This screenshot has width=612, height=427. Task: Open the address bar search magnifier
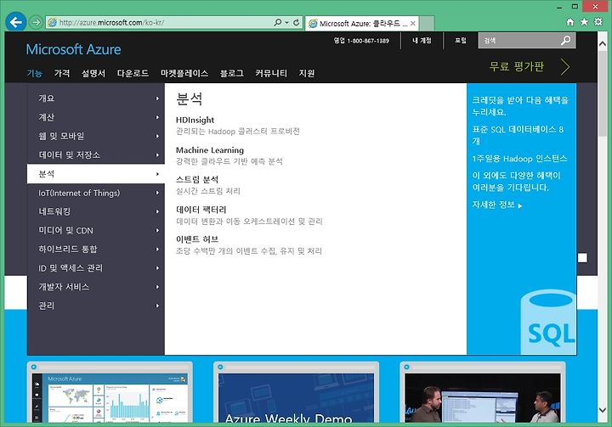tap(277, 22)
